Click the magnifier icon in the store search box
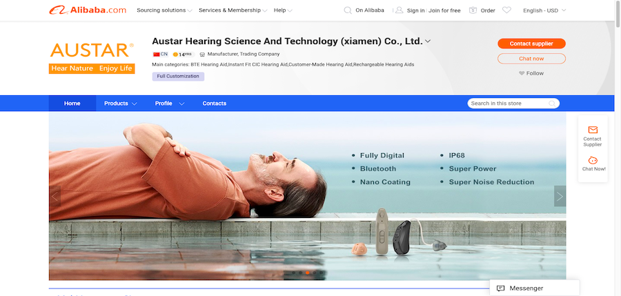This screenshot has width=621, height=296. coord(552,103)
